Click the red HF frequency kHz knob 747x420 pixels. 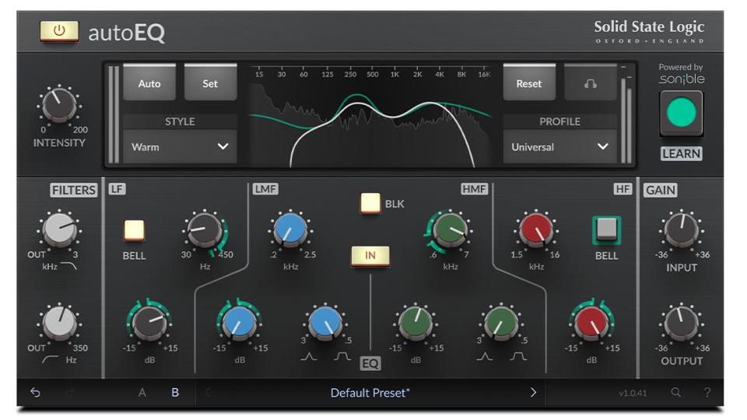tap(535, 230)
